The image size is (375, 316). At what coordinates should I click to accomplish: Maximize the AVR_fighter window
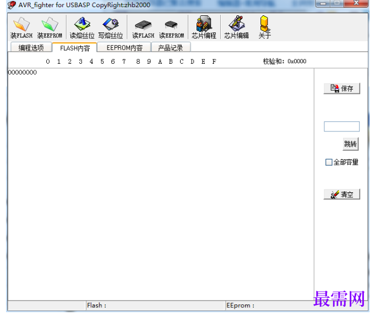(337, 3)
